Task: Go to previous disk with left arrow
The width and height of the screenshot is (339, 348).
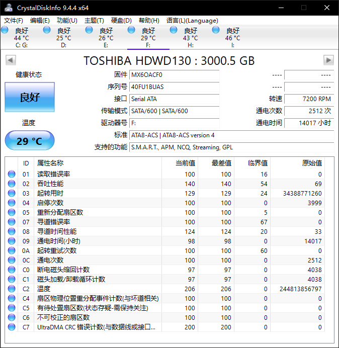Action: coord(11,60)
